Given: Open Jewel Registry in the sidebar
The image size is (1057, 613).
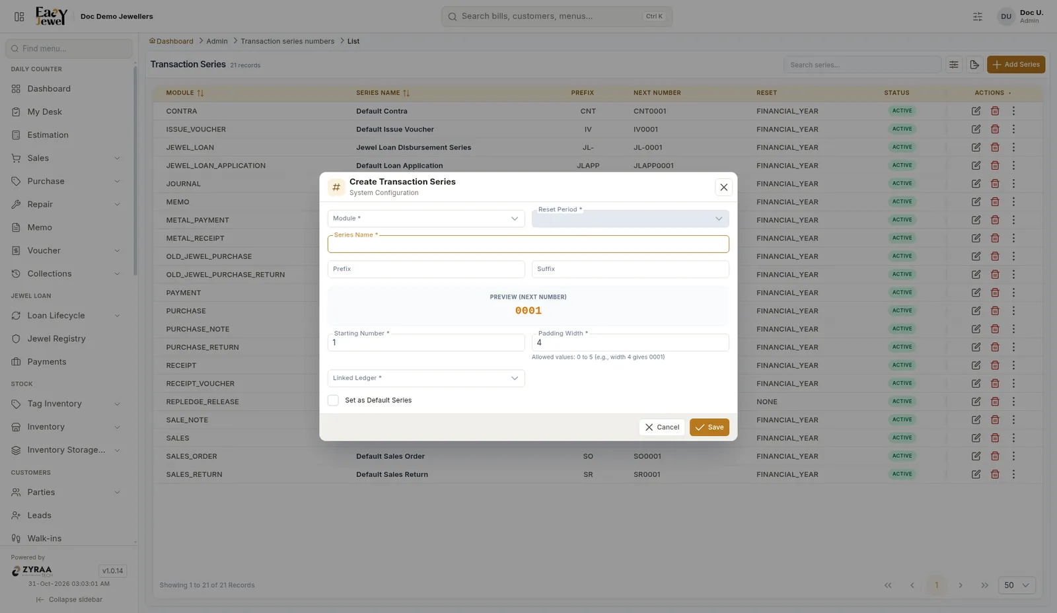Looking at the screenshot, I should 67,339.
